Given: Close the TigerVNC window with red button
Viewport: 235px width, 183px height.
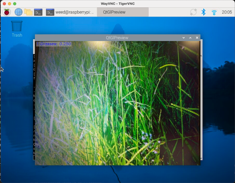Looking at the screenshot, I should click(4, 4).
